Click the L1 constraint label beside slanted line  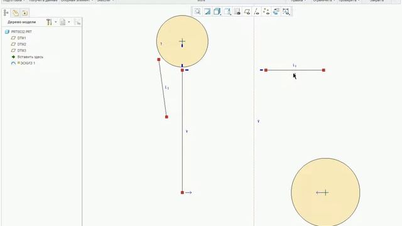[x=167, y=88]
